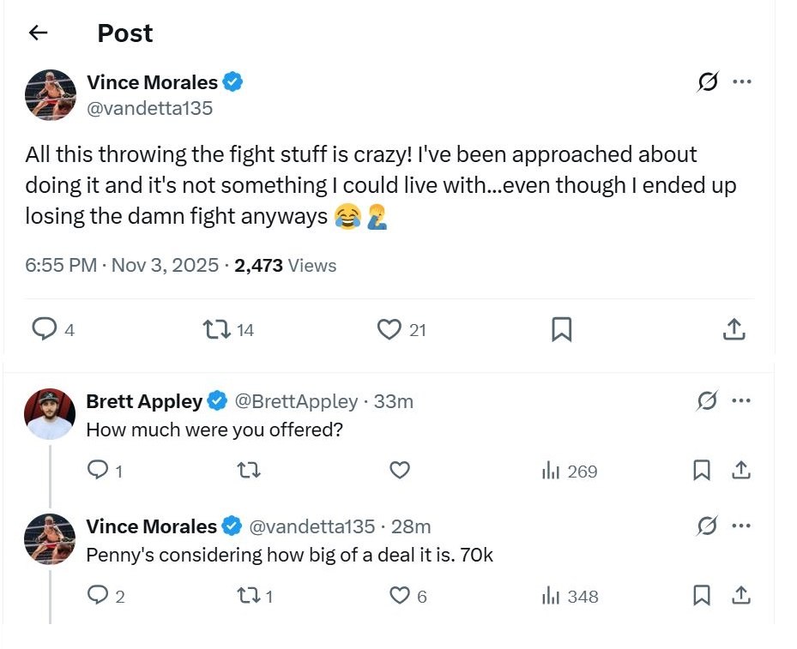This screenshot has width=797, height=649.
Task: Open more options on Brett Appley's reply
Action: (742, 401)
